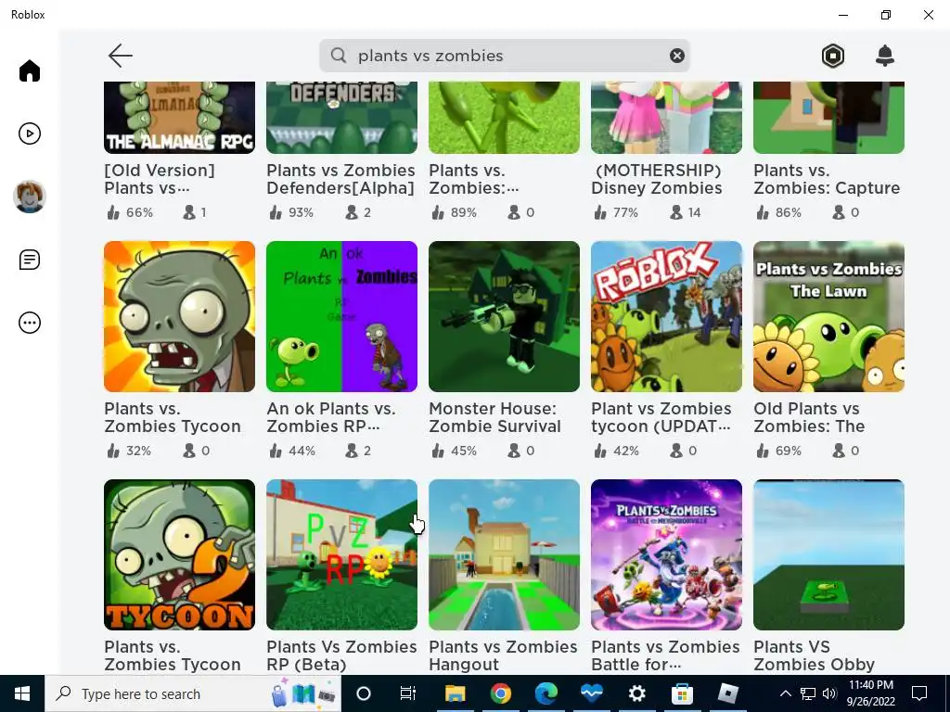Open Plant vs Zombies tycoon (UPDAT… thumbnail
The width and height of the screenshot is (950, 712).
click(666, 317)
